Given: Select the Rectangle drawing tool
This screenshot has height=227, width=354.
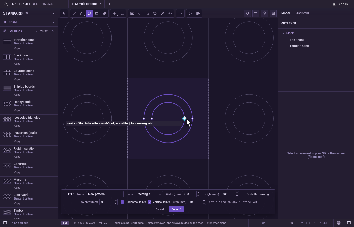Looking at the screenshot, I should click(x=97, y=13).
